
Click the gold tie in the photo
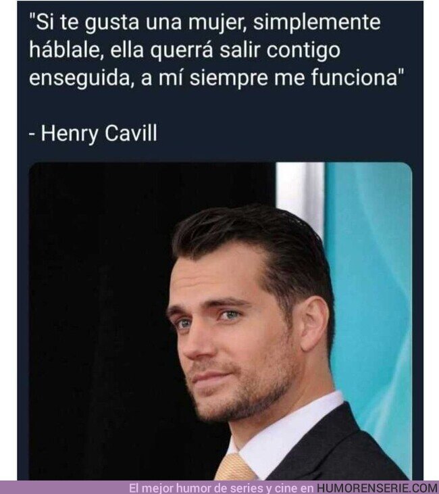(234, 468)
